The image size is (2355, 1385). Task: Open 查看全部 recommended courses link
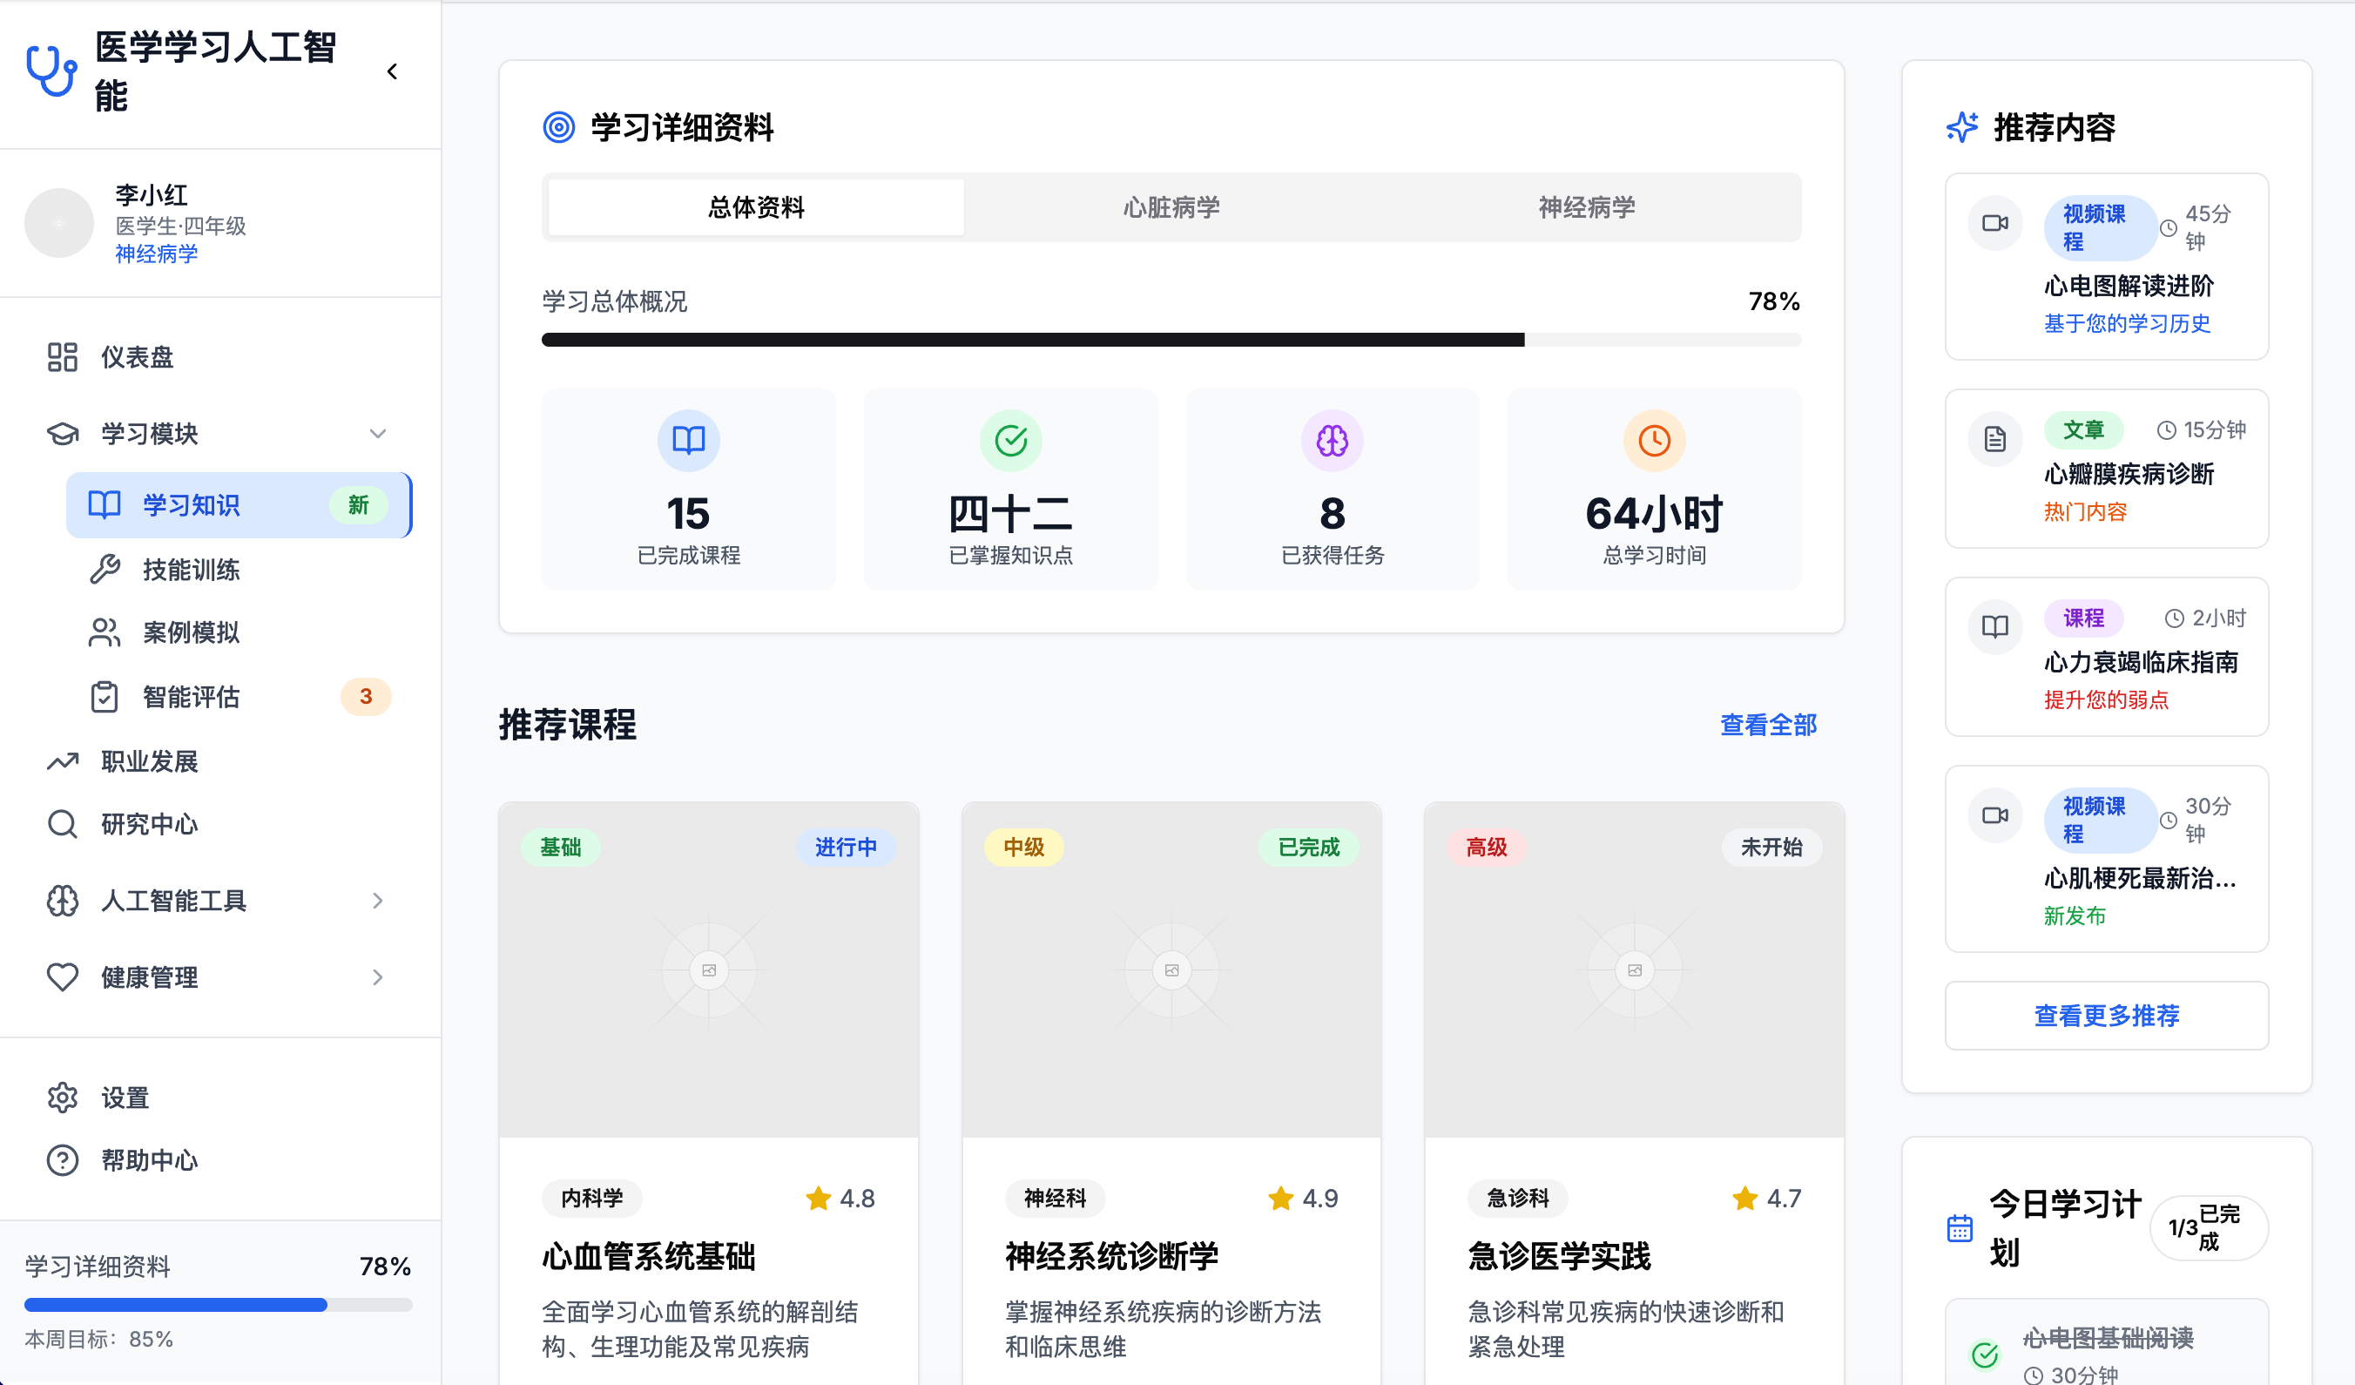pyautogui.click(x=1767, y=724)
